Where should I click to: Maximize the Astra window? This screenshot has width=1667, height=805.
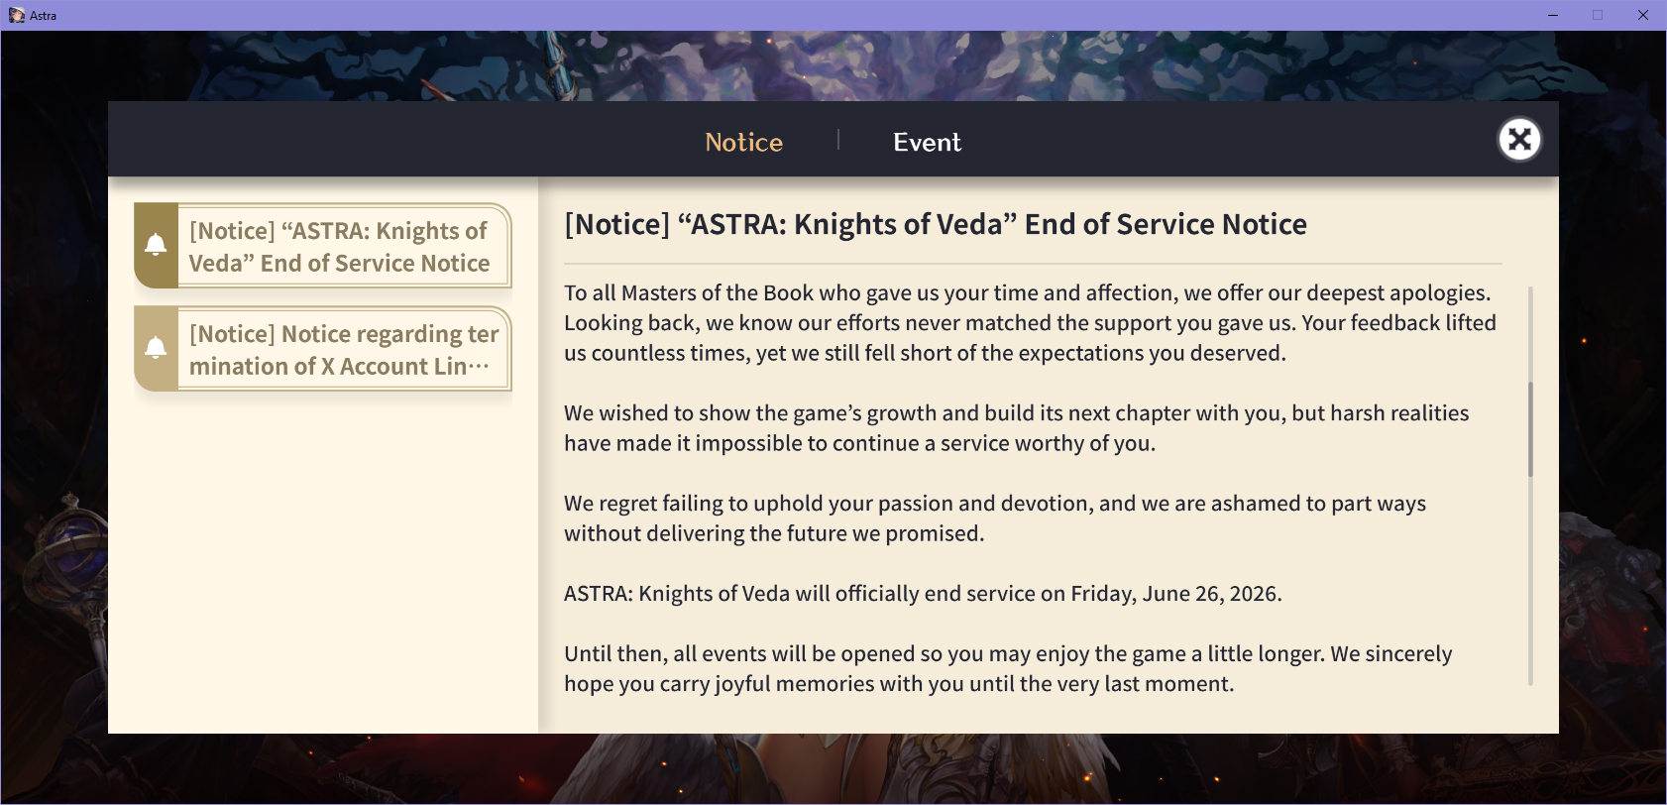1598,15
